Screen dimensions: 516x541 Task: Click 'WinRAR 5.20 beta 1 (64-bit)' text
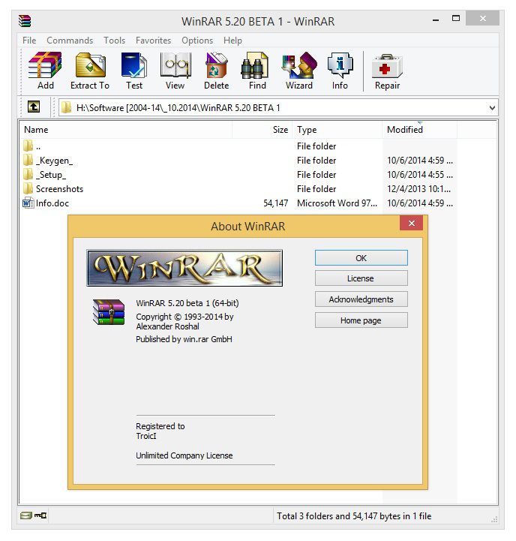tap(187, 303)
